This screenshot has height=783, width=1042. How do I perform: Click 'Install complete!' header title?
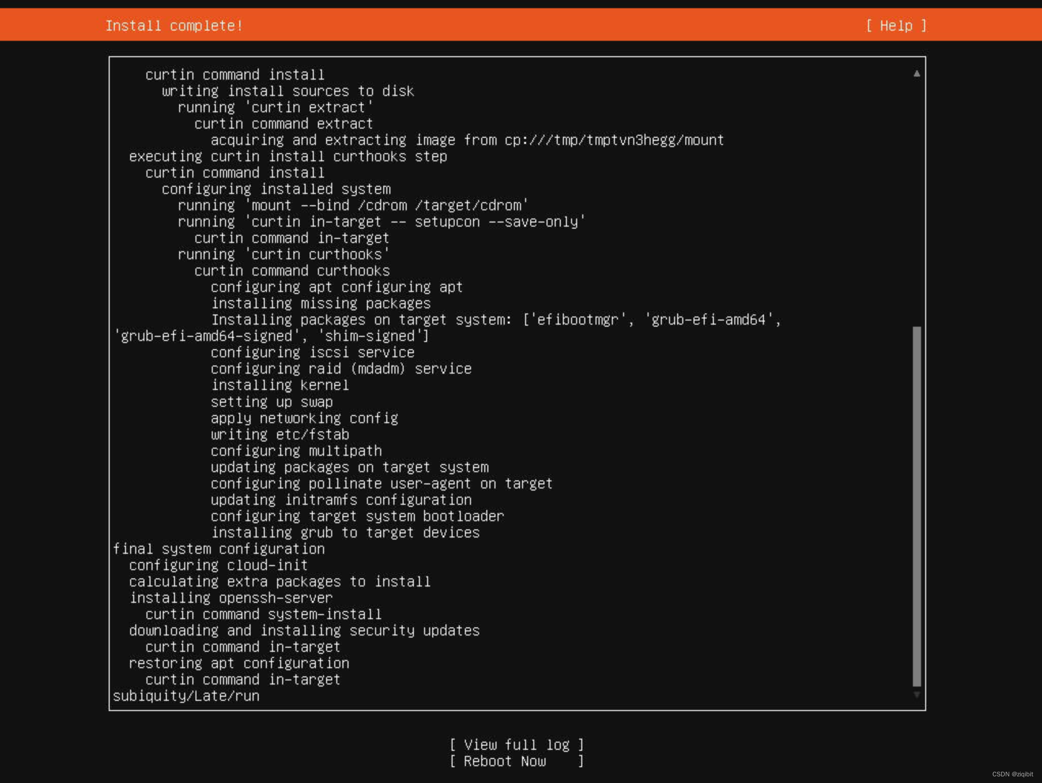pos(174,26)
